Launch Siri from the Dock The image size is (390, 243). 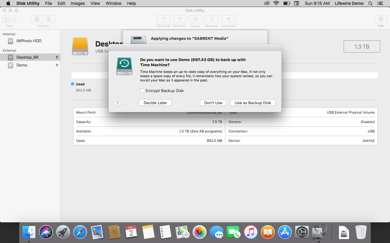46,232
